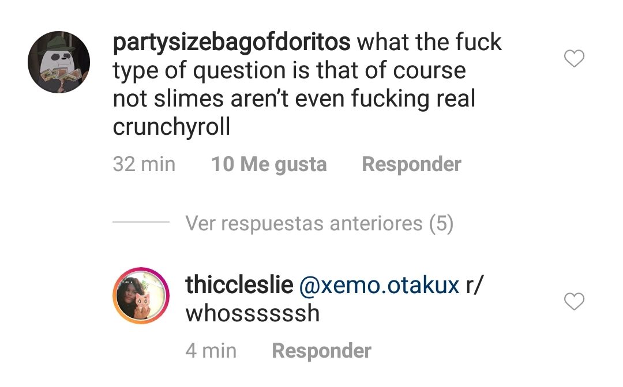Image resolution: width=623 pixels, height=387 pixels.
Task: Click 'Responder' under the first comment
Action: [x=411, y=164]
